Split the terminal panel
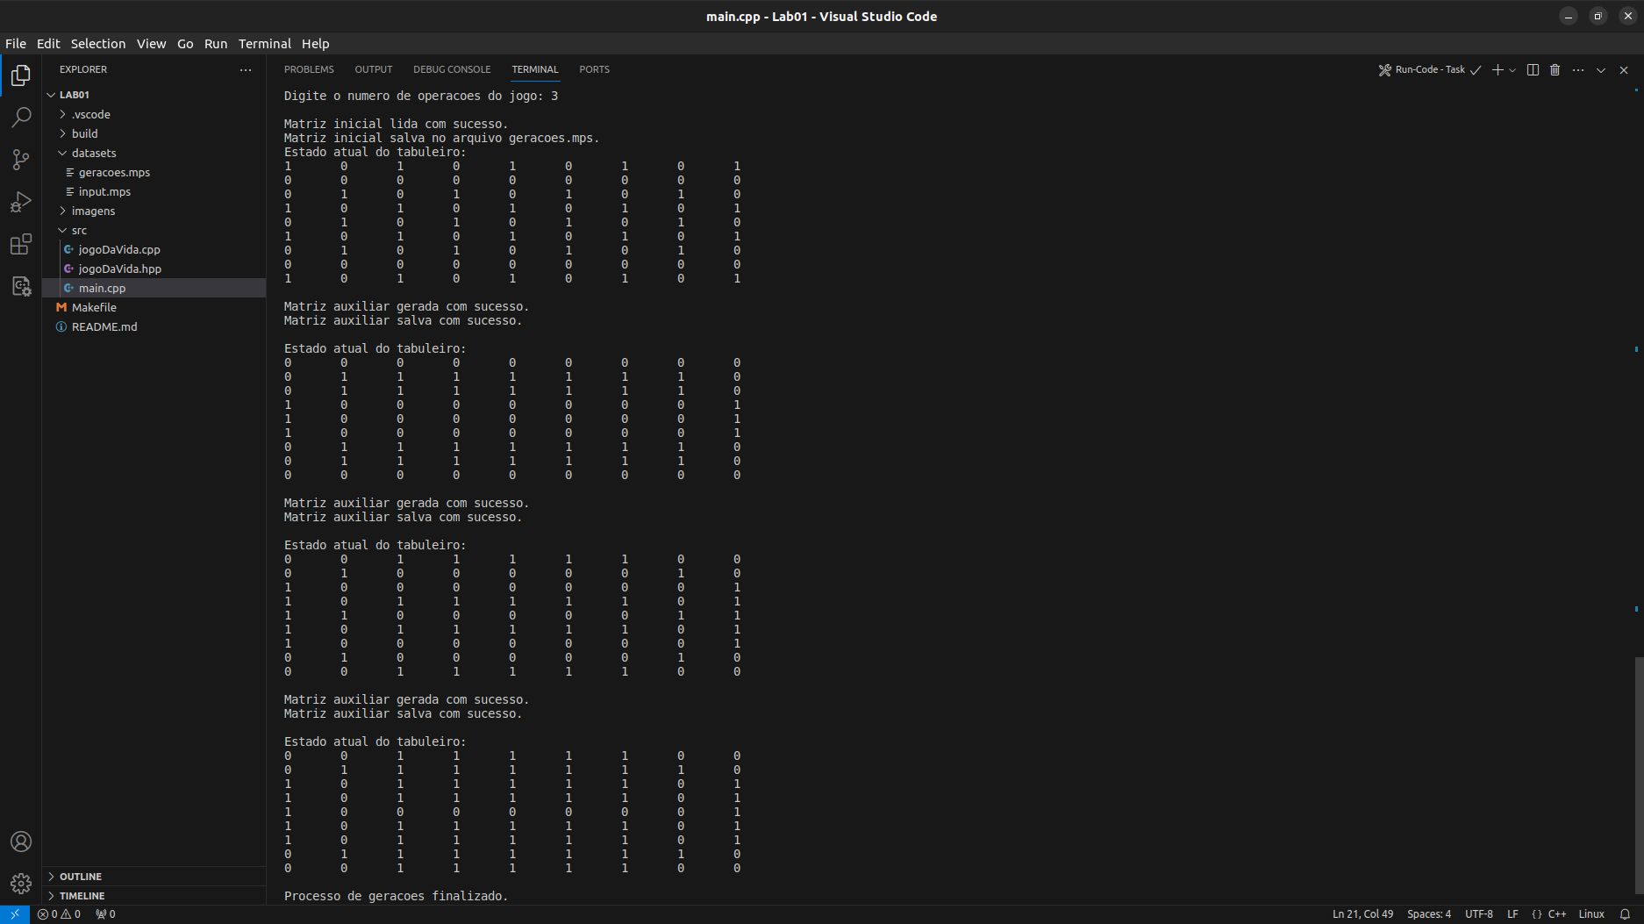The height and width of the screenshot is (924, 1644). (x=1533, y=69)
